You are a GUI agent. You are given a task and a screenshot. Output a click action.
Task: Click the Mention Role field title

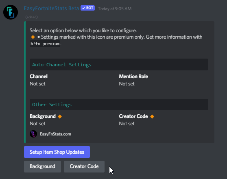[133, 76]
